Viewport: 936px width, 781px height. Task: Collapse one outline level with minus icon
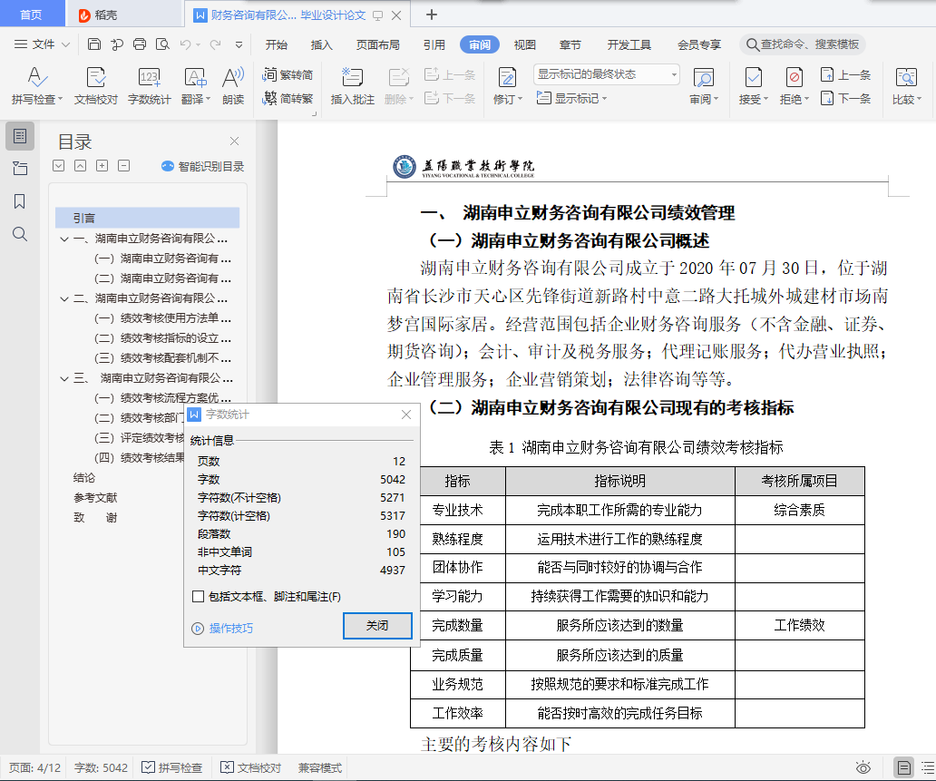[x=123, y=165]
